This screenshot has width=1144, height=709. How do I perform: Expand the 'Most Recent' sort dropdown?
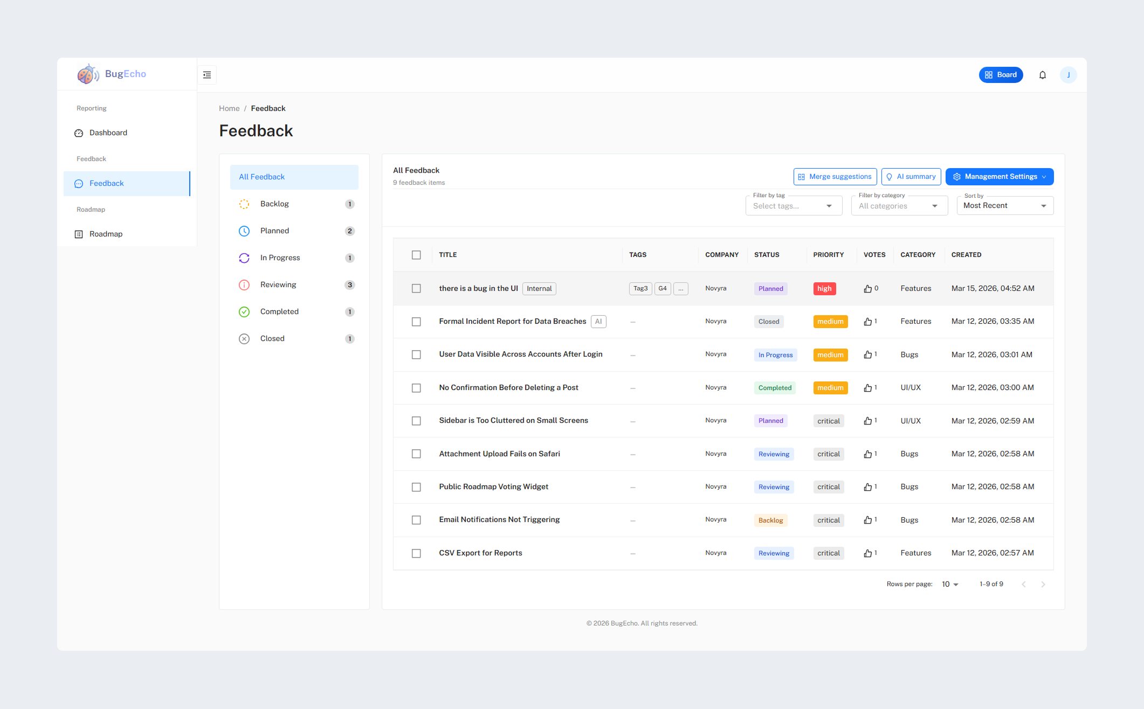1004,205
